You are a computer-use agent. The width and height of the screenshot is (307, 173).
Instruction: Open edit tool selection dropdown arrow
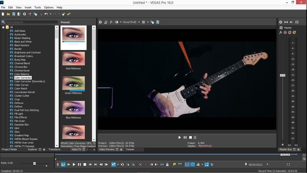[x=118, y=164]
